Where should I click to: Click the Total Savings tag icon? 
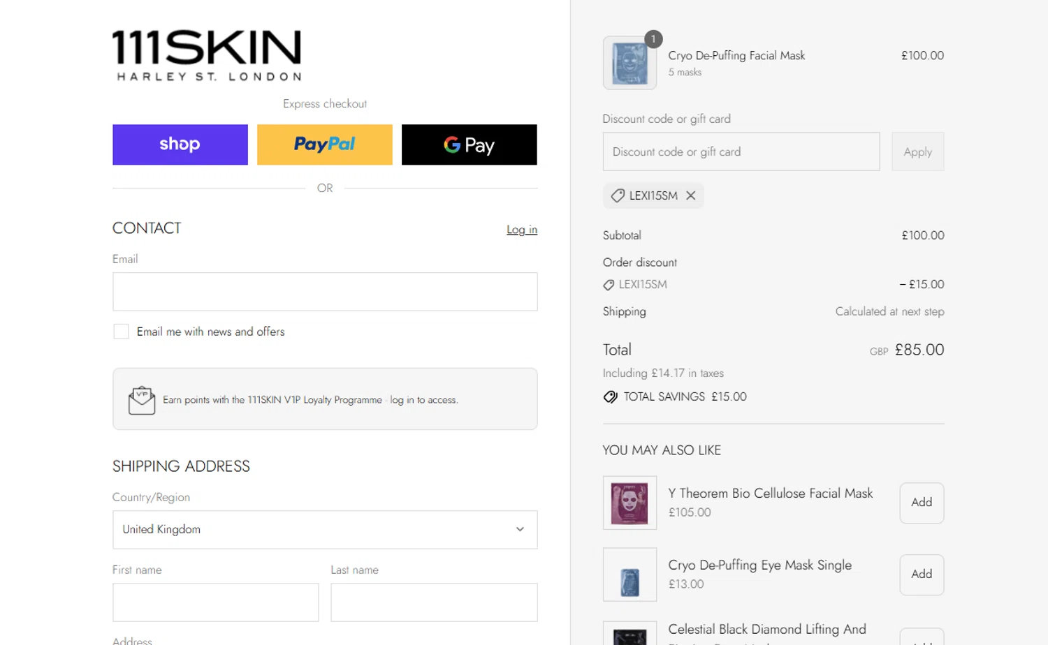click(611, 396)
